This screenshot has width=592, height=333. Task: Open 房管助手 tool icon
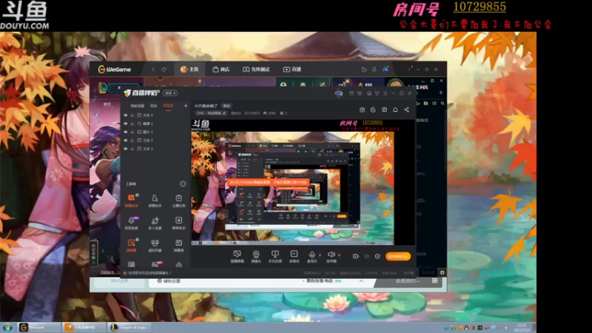coord(155,200)
